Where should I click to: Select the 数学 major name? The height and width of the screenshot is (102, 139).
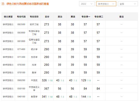tap(34, 72)
